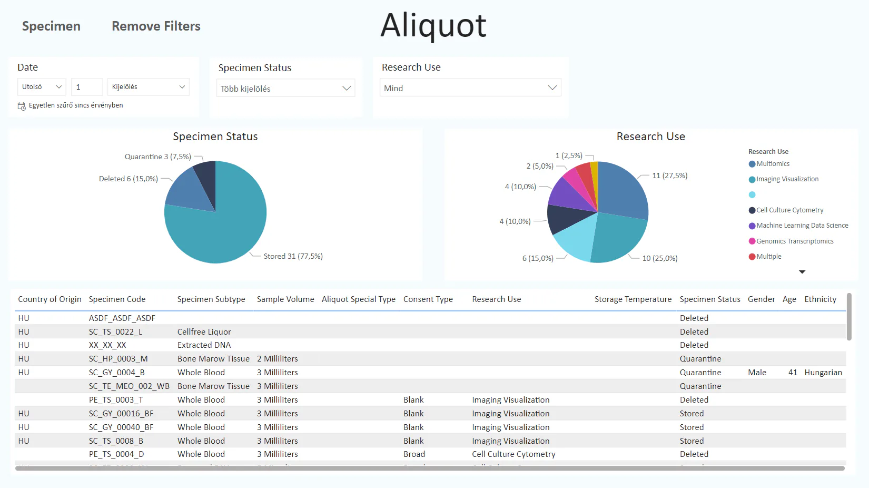Viewport: 869px width, 488px height.
Task: Select the SC_TE_MEO_002_WB specimen code cell
Action: tap(129, 386)
